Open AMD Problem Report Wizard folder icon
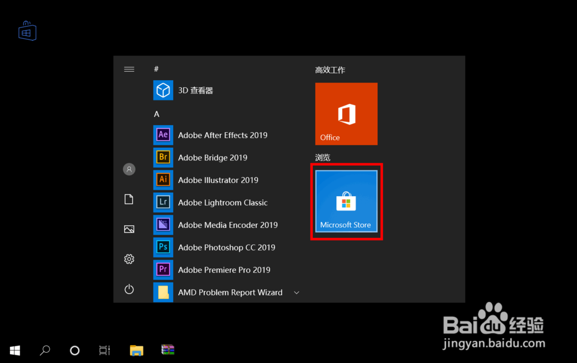This screenshot has height=363, width=577. click(x=163, y=293)
